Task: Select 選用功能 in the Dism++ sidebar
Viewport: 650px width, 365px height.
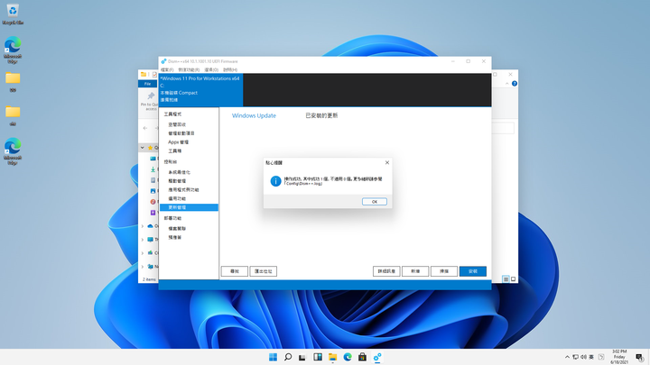Action: 177,198
